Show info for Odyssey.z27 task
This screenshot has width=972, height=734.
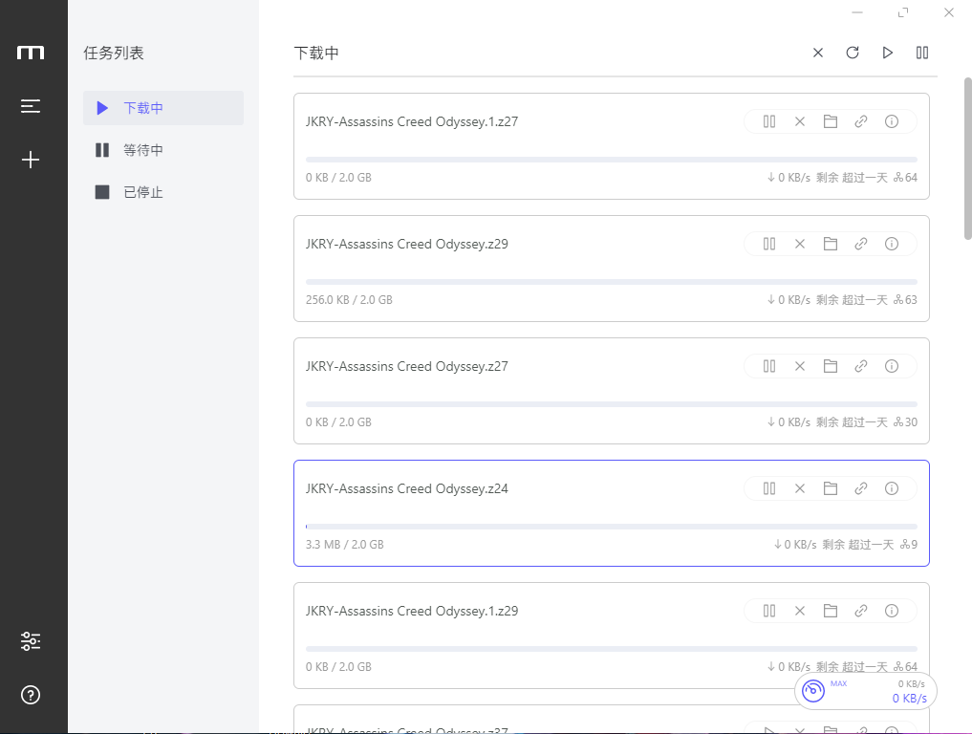pyautogui.click(x=892, y=366)
